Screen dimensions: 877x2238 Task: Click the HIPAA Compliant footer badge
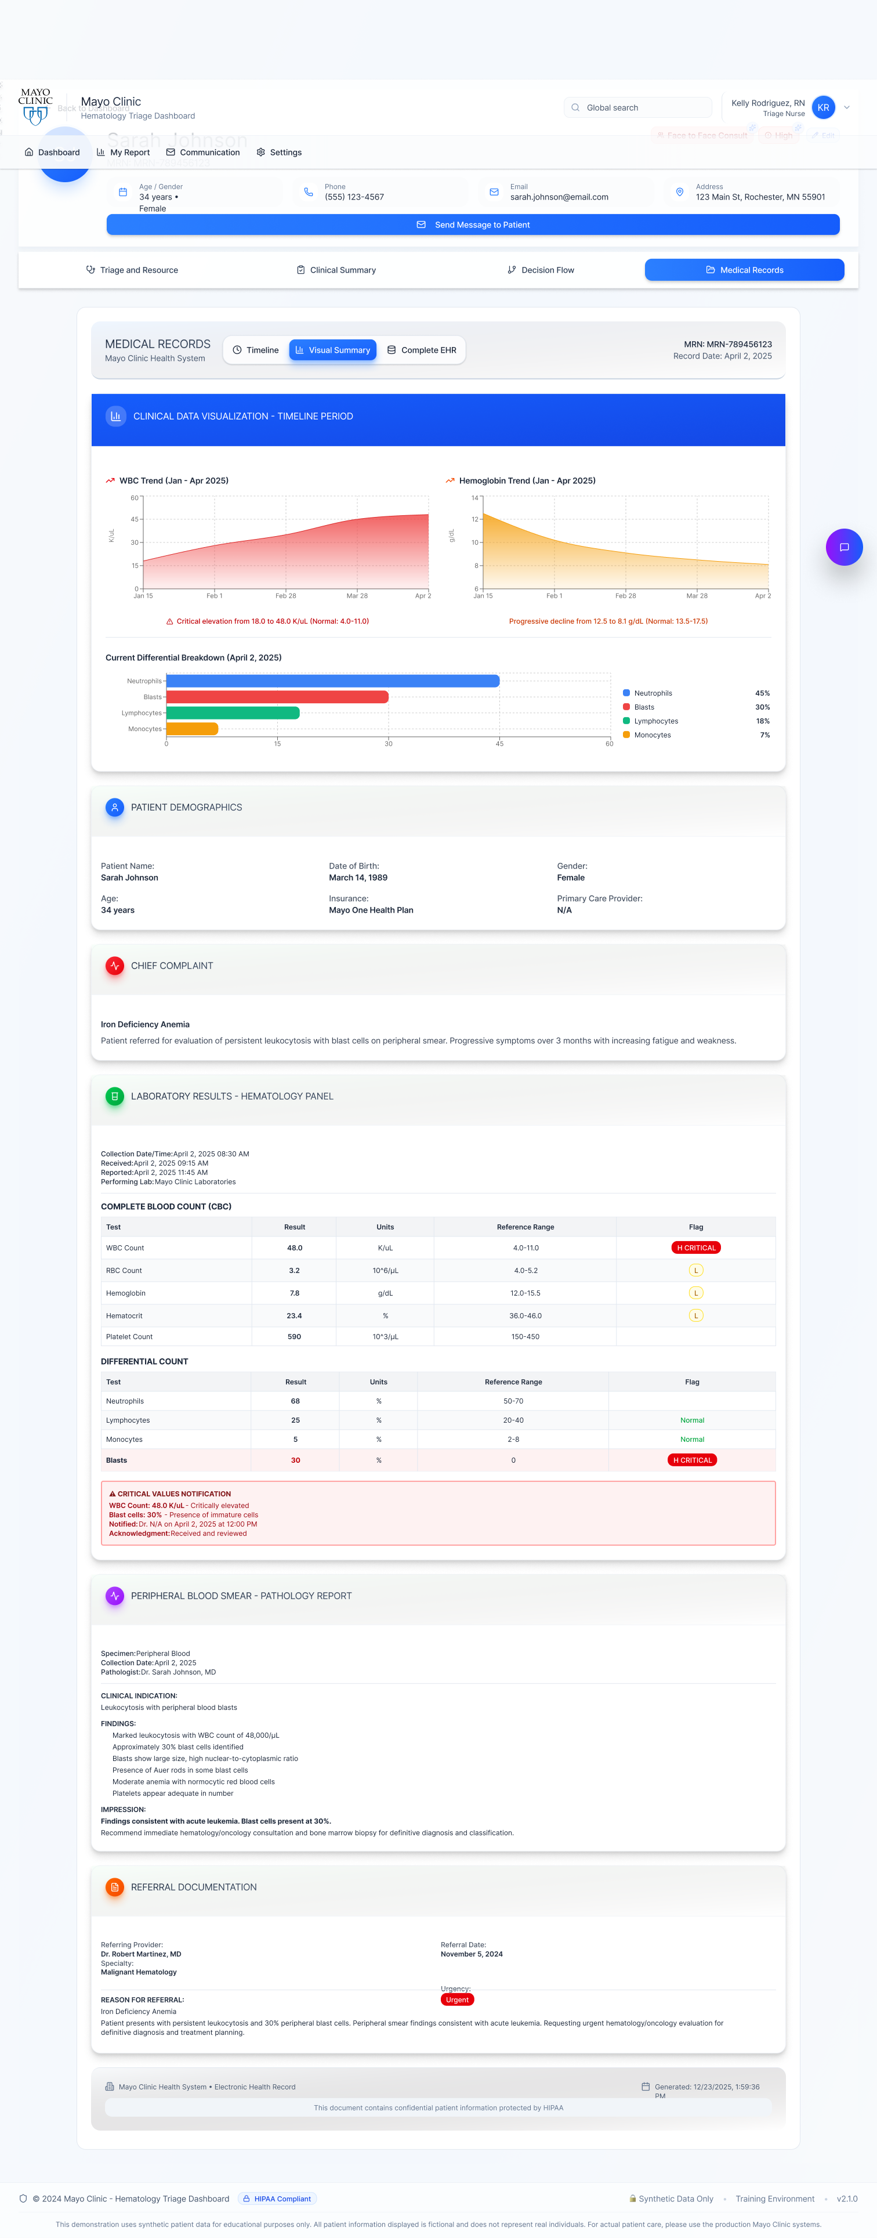click(x=277, y=2198)
